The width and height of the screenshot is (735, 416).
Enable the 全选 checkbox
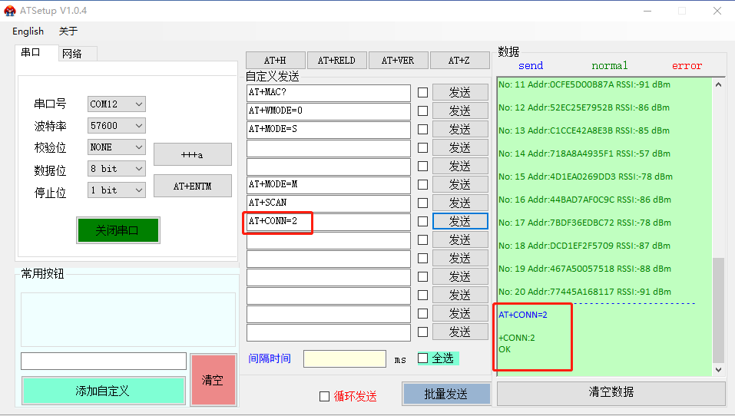click(x=423, y=358)
